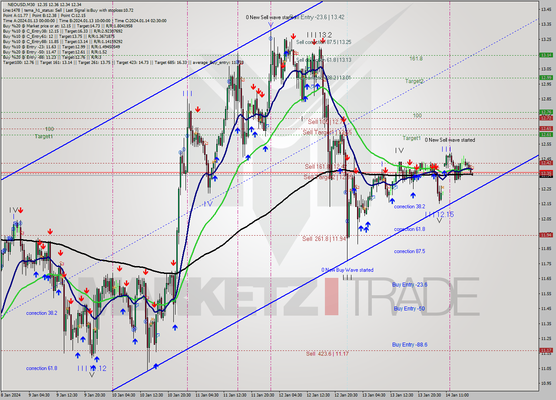Click the green '161.8' Fibonacci label

point(416,58)
